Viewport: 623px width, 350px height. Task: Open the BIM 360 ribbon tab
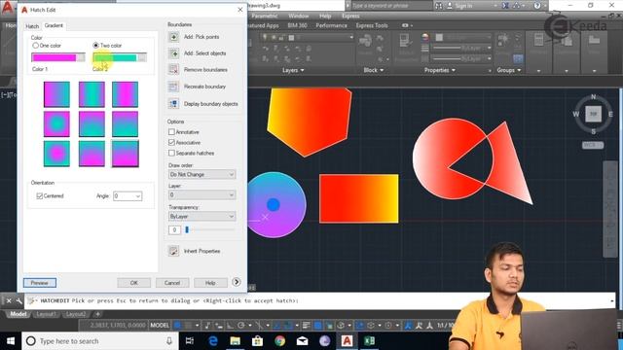pyautogui.click(x=297, y=25)
